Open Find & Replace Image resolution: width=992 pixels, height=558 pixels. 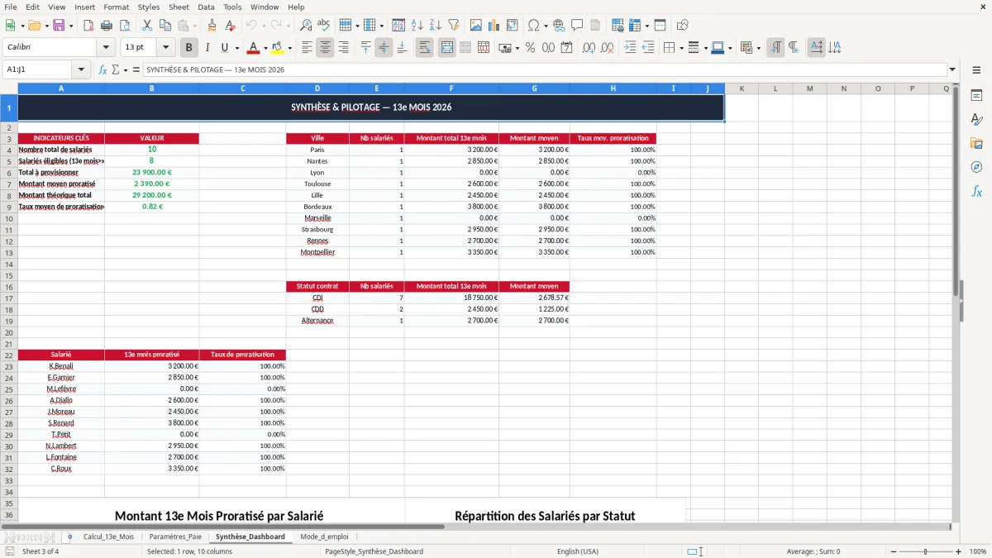(306, 26)
